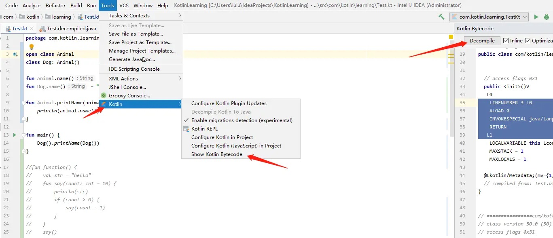Click 'public <init>()V' in bytecode panel
This screenshot has width=553, height=238.
point(506,86)
